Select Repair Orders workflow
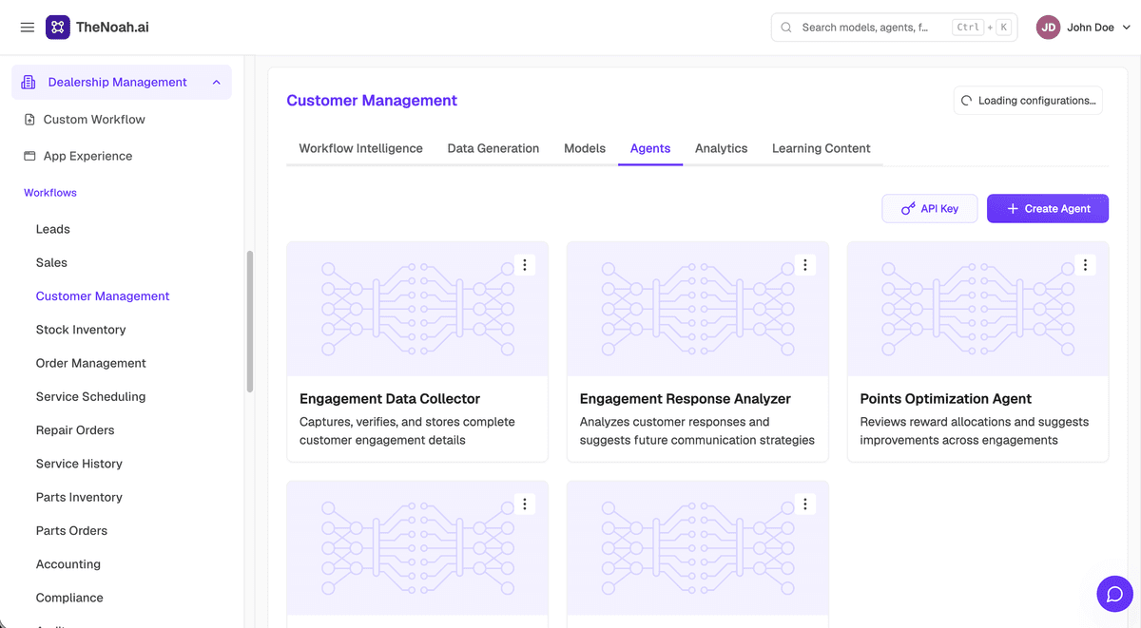The image size is (1141, 628). pyautogui.click(x=75, y=430)
